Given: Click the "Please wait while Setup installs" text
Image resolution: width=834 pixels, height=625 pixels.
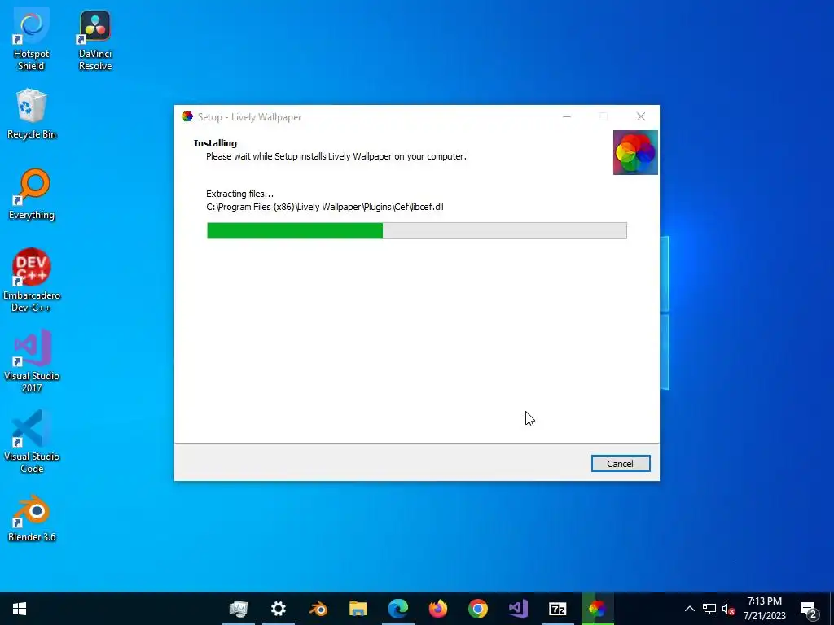Looking at the screenshot, I should pos(336,156).
